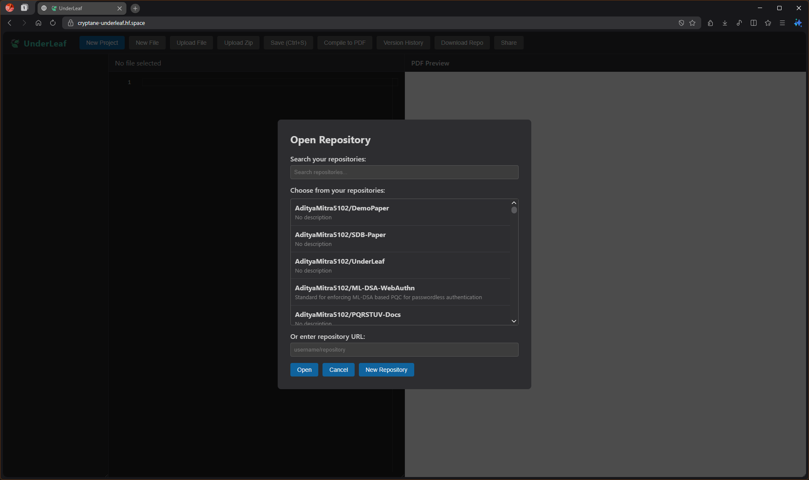This screenshot has height=480, width=809.
Task: Switch to the UnderLeaf browser tab
Action: [76, 8]
